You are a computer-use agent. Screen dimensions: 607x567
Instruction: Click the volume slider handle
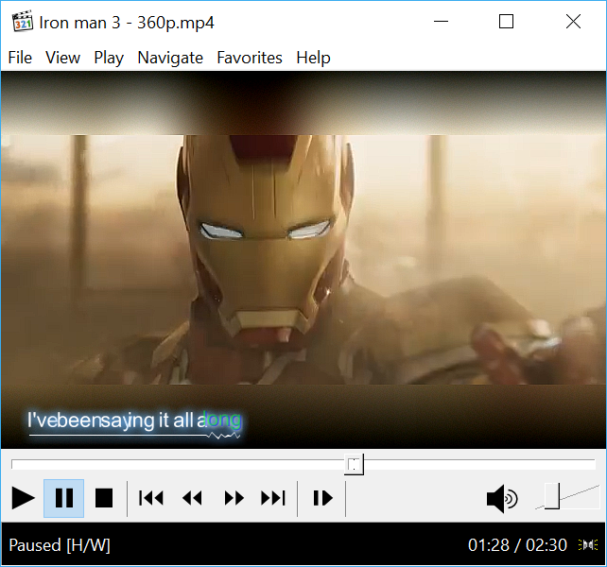click(552, 495)
